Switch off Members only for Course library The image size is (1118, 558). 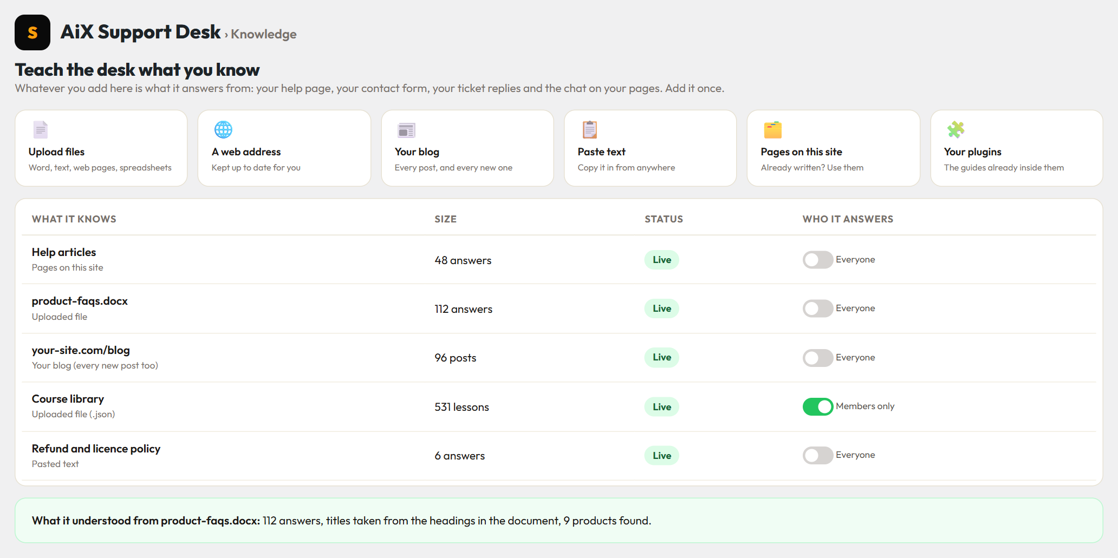click(x=818, y=406)
